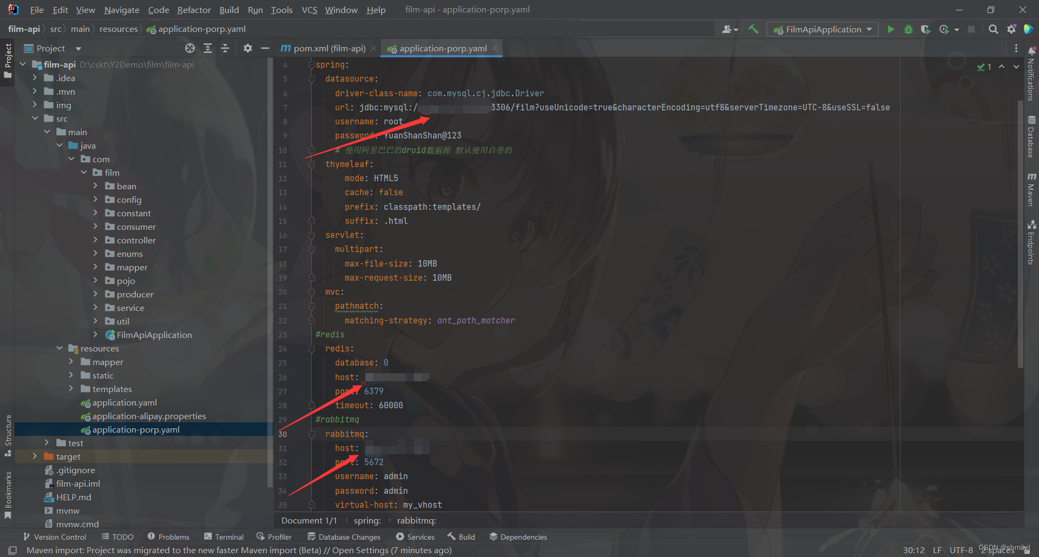Open the Endpoints tool window
Screen dimensions: 1039x557
click(x=1031, y=243)
